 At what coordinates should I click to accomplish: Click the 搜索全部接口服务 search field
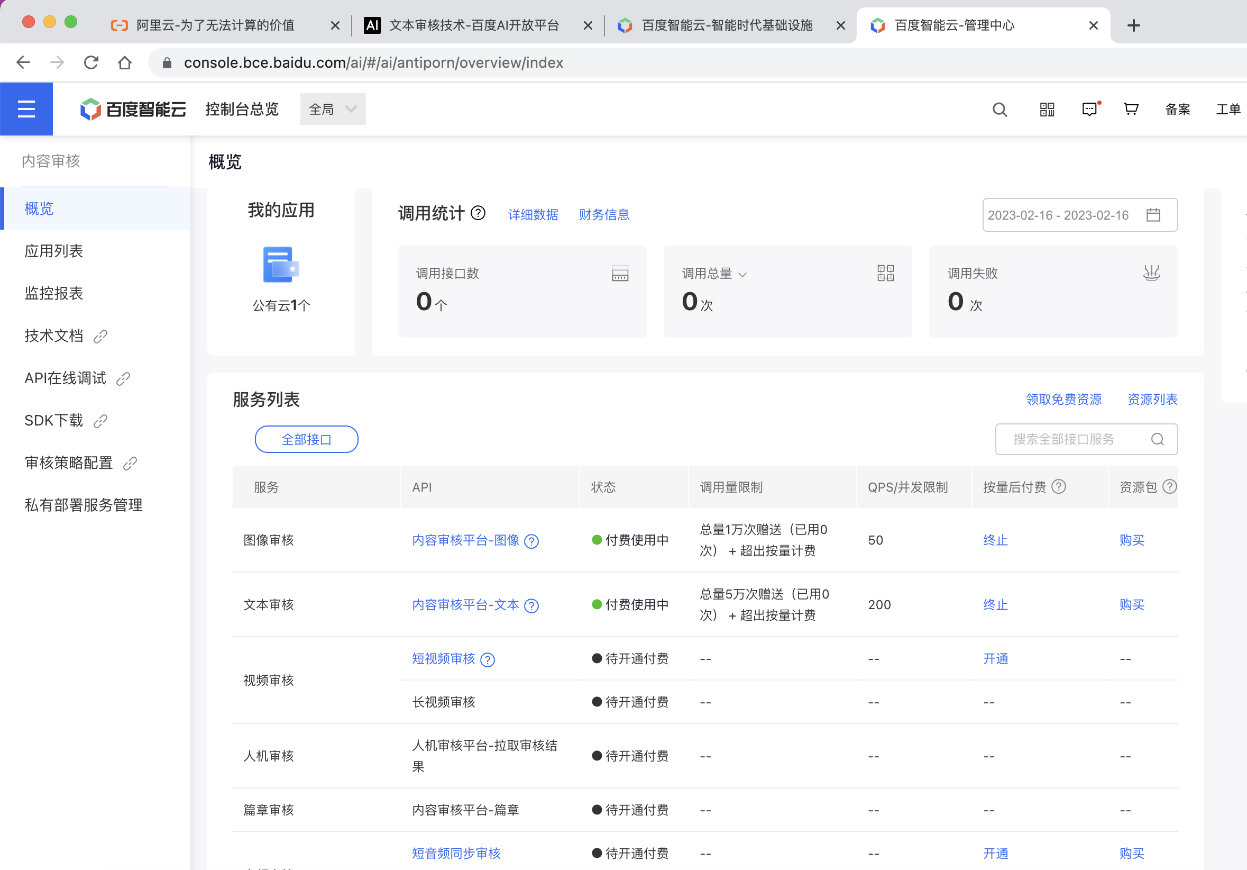point(1086,439)
